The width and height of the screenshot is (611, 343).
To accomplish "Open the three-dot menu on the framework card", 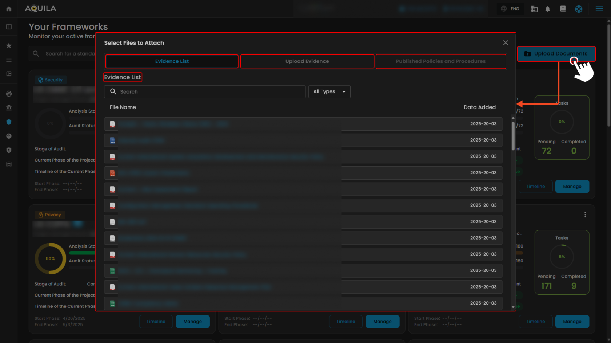I will [586, 215].
